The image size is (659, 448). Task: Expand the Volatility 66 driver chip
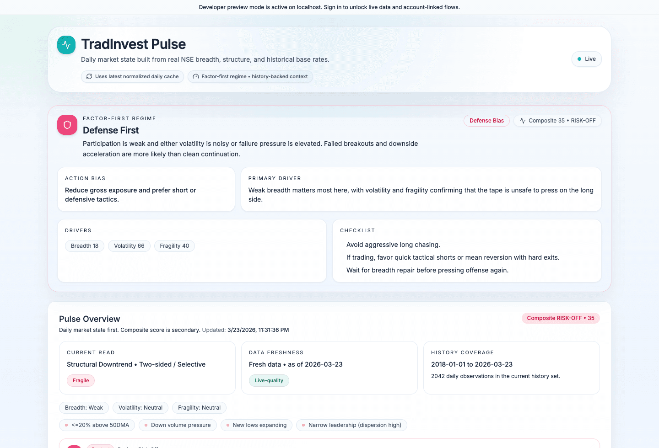[129, 245]
